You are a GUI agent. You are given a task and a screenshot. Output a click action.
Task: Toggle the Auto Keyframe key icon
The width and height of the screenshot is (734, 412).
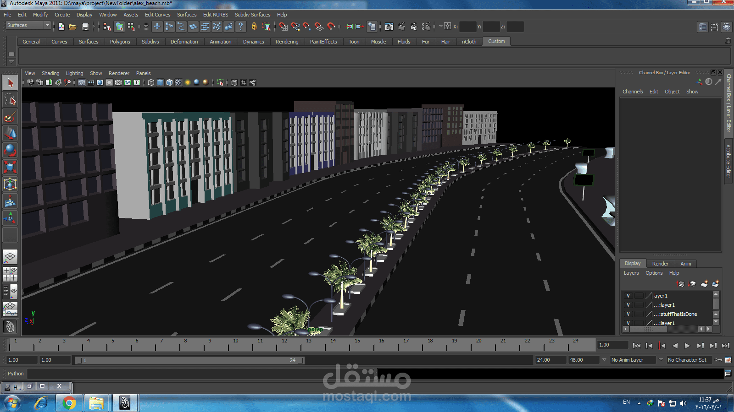[x=718, y=360]
